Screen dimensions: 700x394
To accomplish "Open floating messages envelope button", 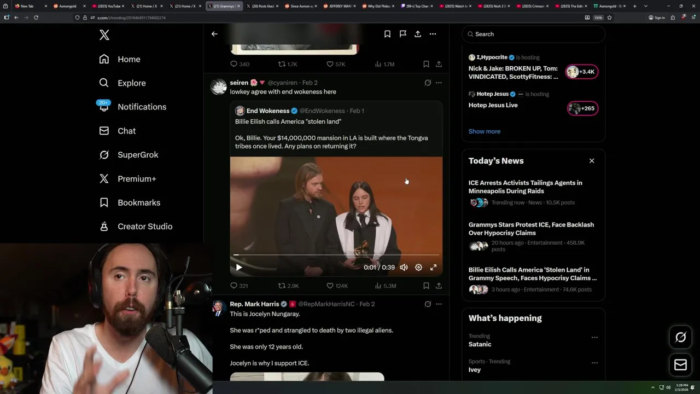I will click(x=680, y=365).
